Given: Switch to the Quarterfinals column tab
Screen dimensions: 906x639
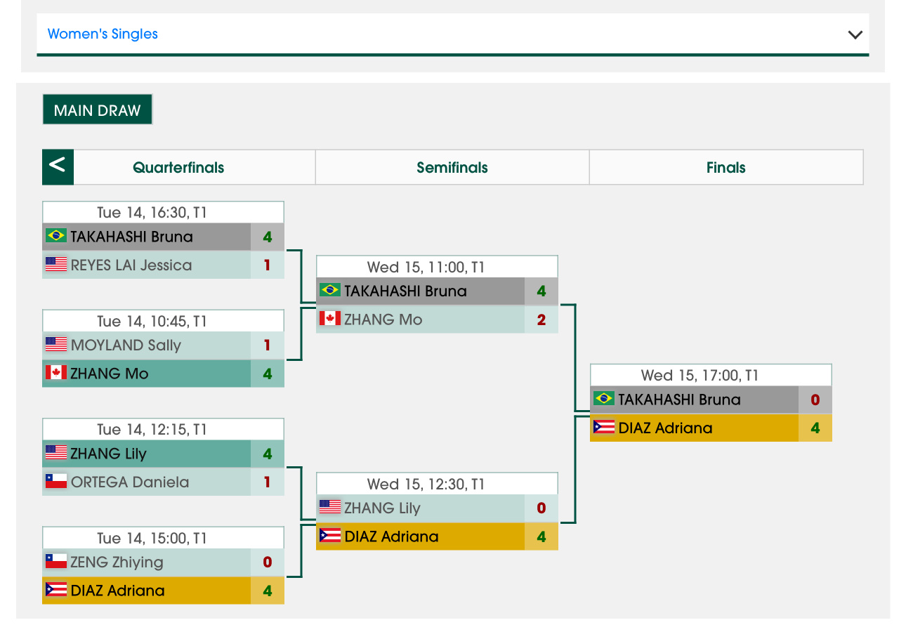Looking at the screenshot, I should [x=178, y=167].
